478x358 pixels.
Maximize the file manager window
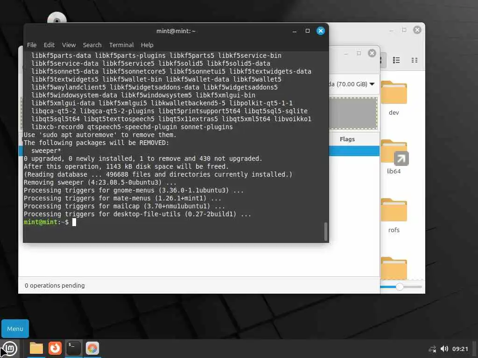404,30
